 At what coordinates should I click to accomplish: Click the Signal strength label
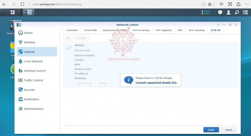[x=84, y=55]
